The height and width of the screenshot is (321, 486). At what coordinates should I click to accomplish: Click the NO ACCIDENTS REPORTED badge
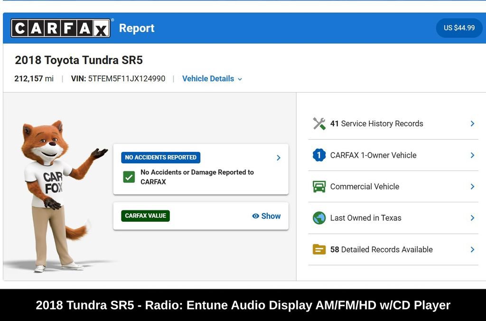click(160, 157)
